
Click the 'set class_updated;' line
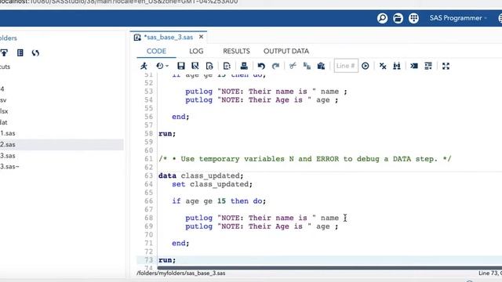[212, 184]
